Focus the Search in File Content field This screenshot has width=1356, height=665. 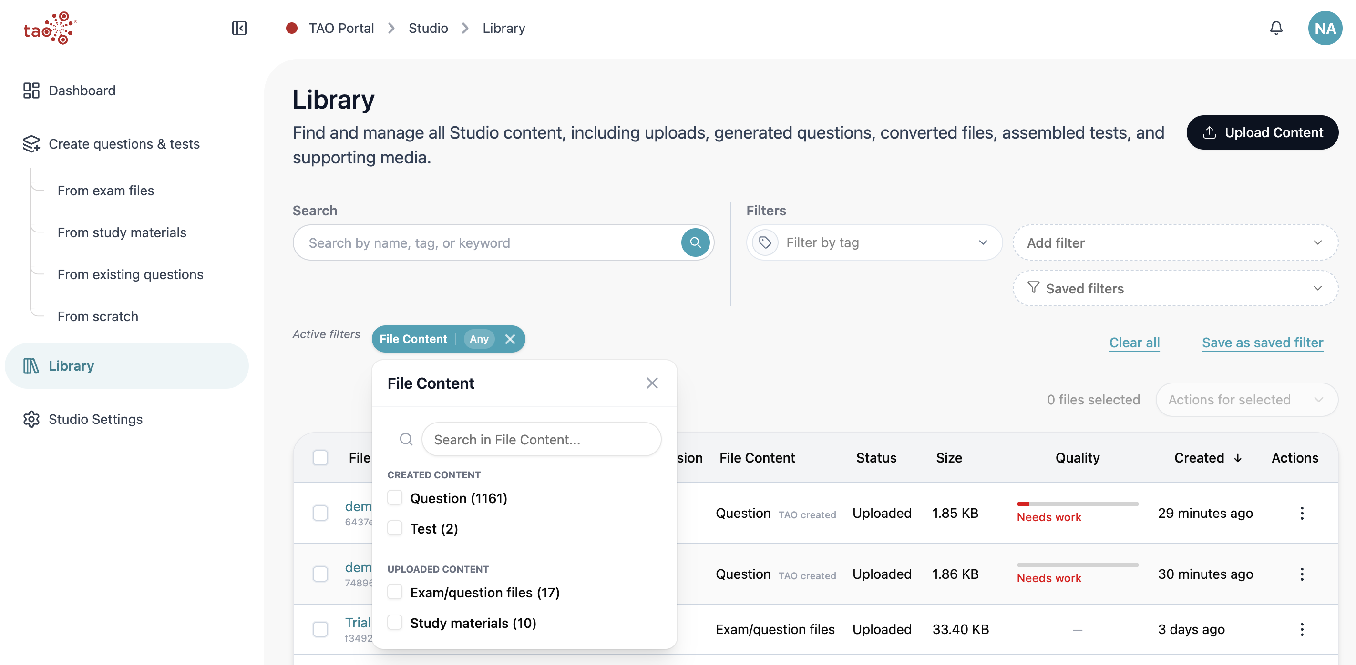tap(541, 439)
